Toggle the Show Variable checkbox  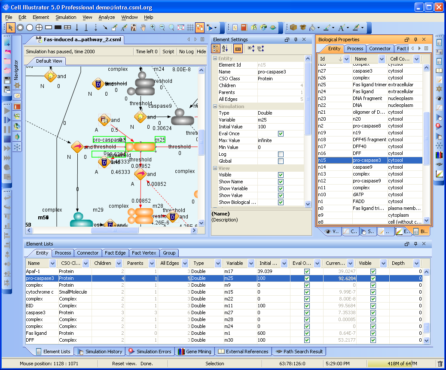pyautogui.click(x=281, y=188)
